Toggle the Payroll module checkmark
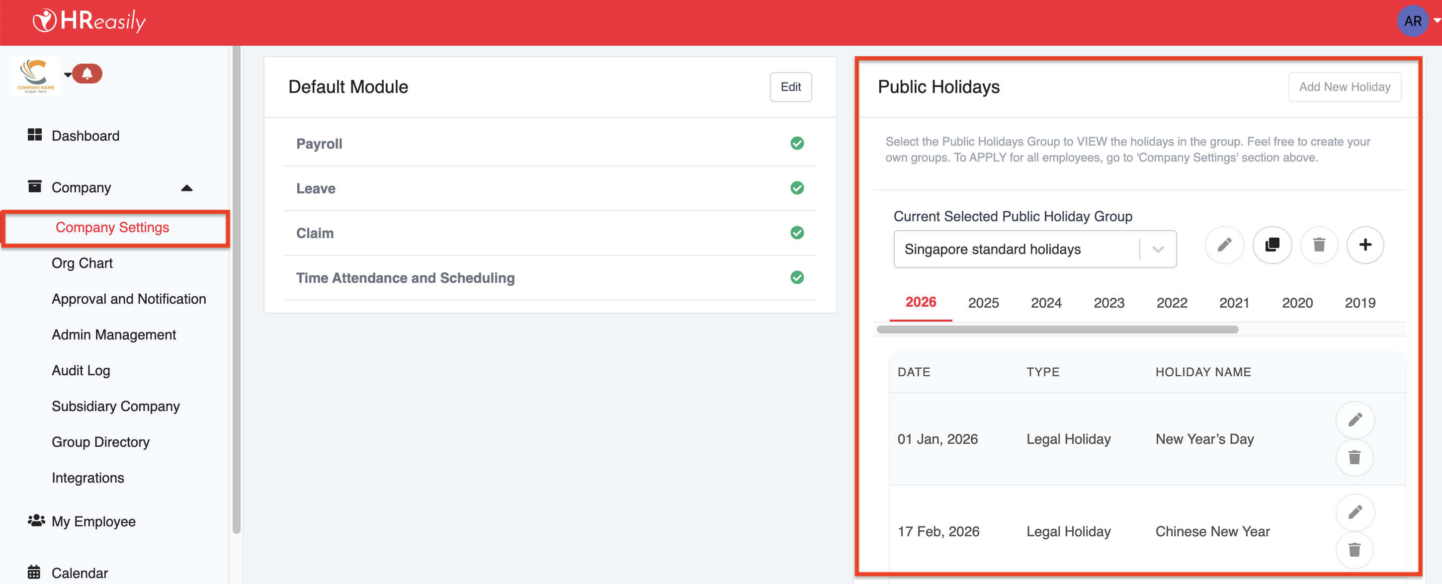Viewport: 1442px width, 584px height. point(797,143)
